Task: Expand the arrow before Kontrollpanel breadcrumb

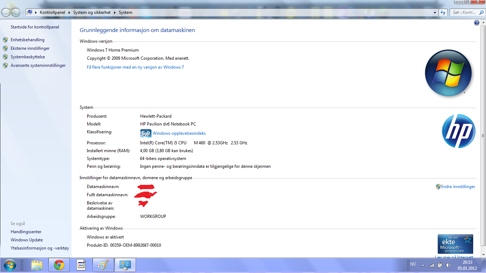Action: (x=36, y=12)
